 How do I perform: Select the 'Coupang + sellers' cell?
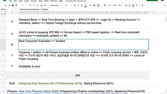[x=83, y=55]
